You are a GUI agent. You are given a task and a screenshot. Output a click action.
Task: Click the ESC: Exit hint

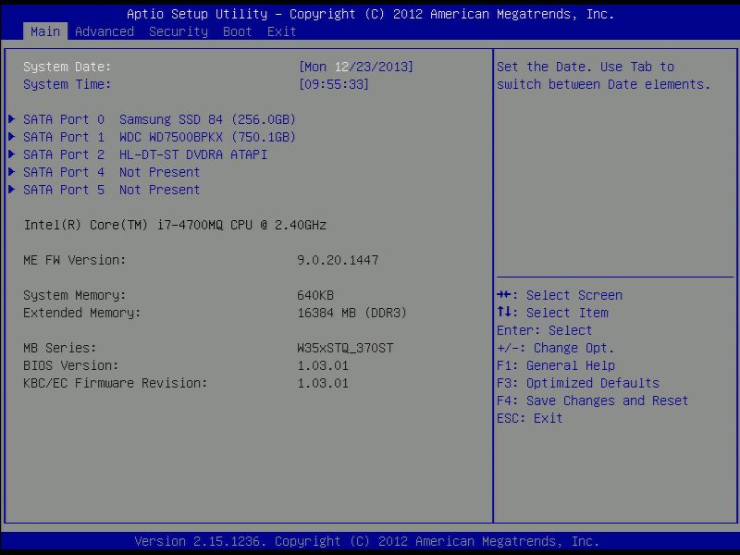[x=529, y=418]
